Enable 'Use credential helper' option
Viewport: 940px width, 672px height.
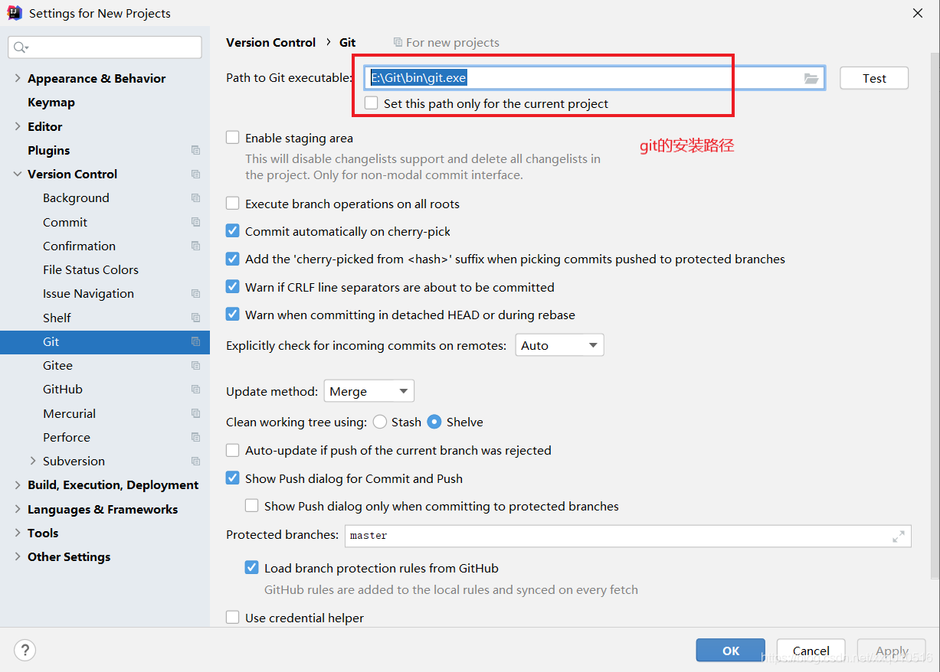click(233, 618)
